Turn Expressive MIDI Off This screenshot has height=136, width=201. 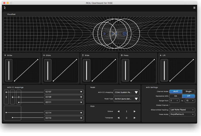[x=188, y=96]
